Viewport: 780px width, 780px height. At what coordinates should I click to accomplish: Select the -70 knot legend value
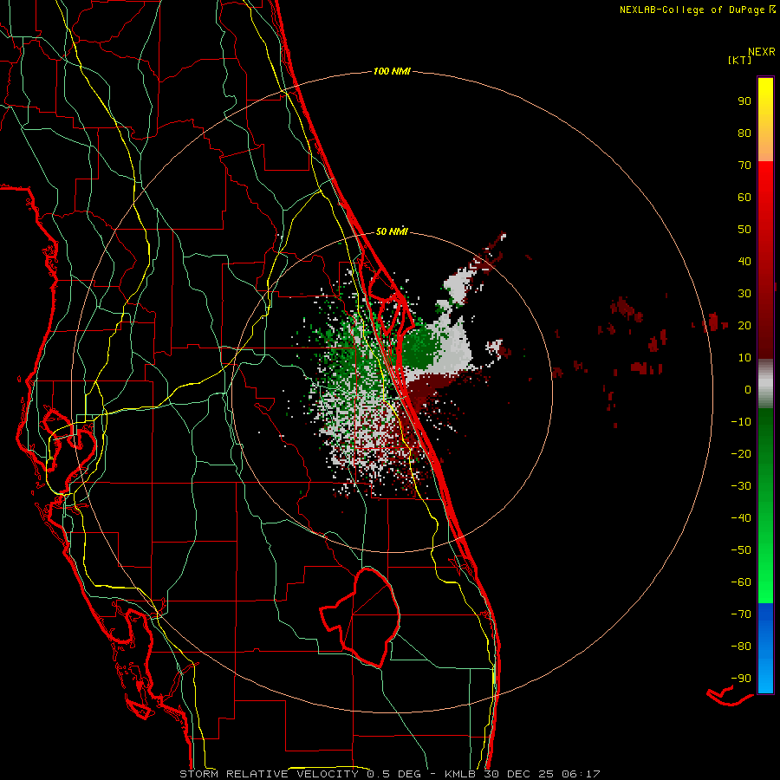[741, 614]
